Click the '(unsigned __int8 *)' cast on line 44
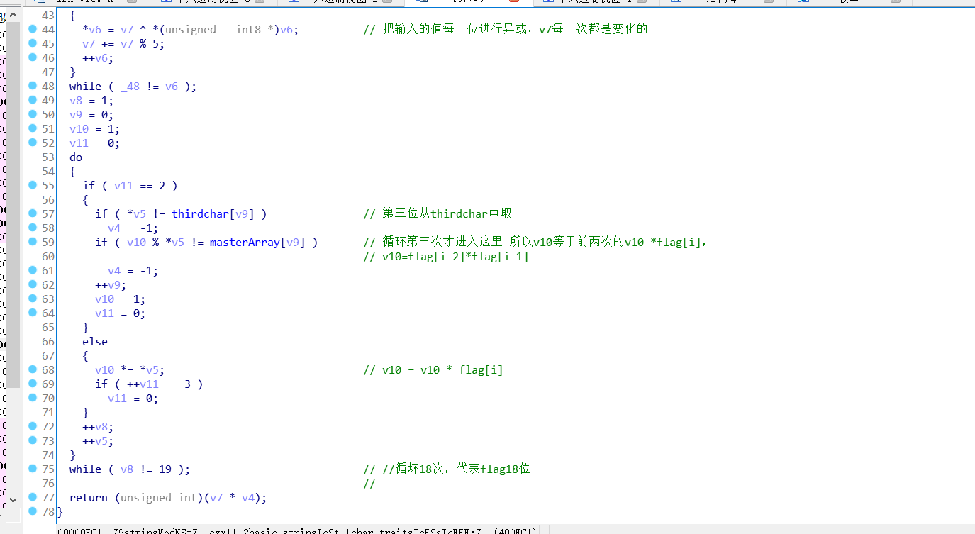This screenshot has height=534, width=975. [x=219, y=29]
